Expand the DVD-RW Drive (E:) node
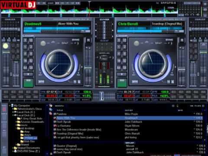The image size is (208, 156). (13, 151)
